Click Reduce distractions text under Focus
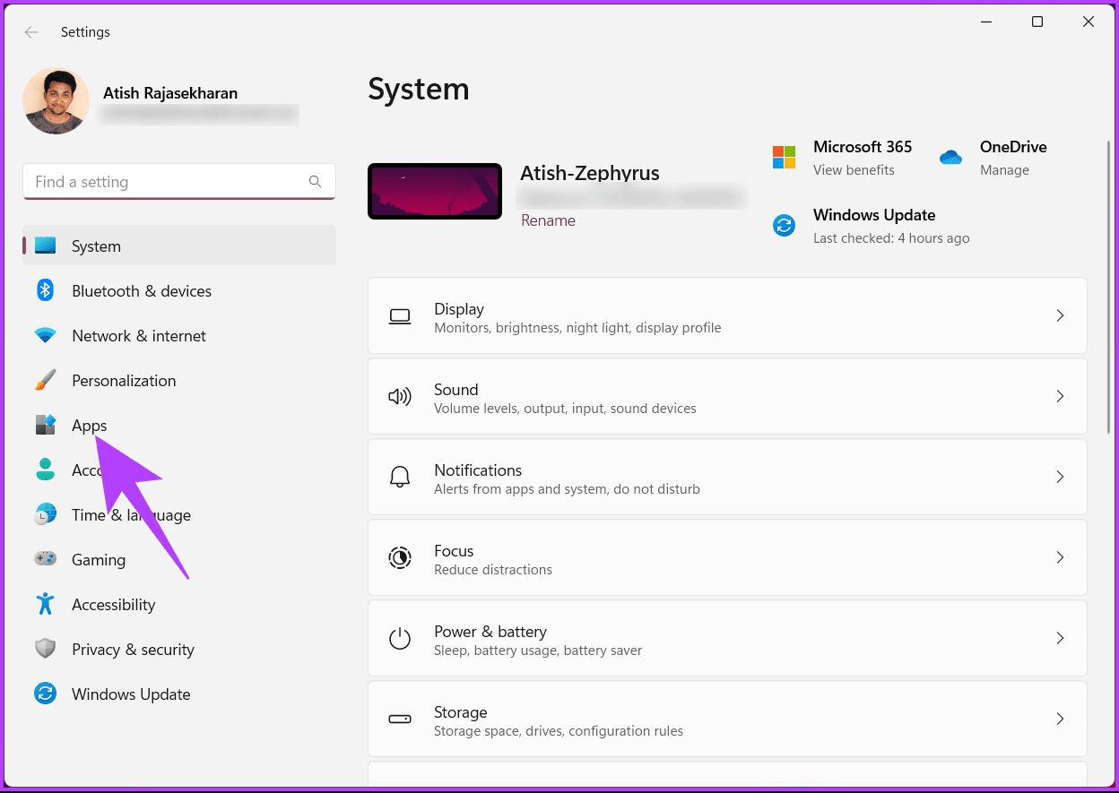Screen dimensions: 1119x793 (x=493, y=570)
